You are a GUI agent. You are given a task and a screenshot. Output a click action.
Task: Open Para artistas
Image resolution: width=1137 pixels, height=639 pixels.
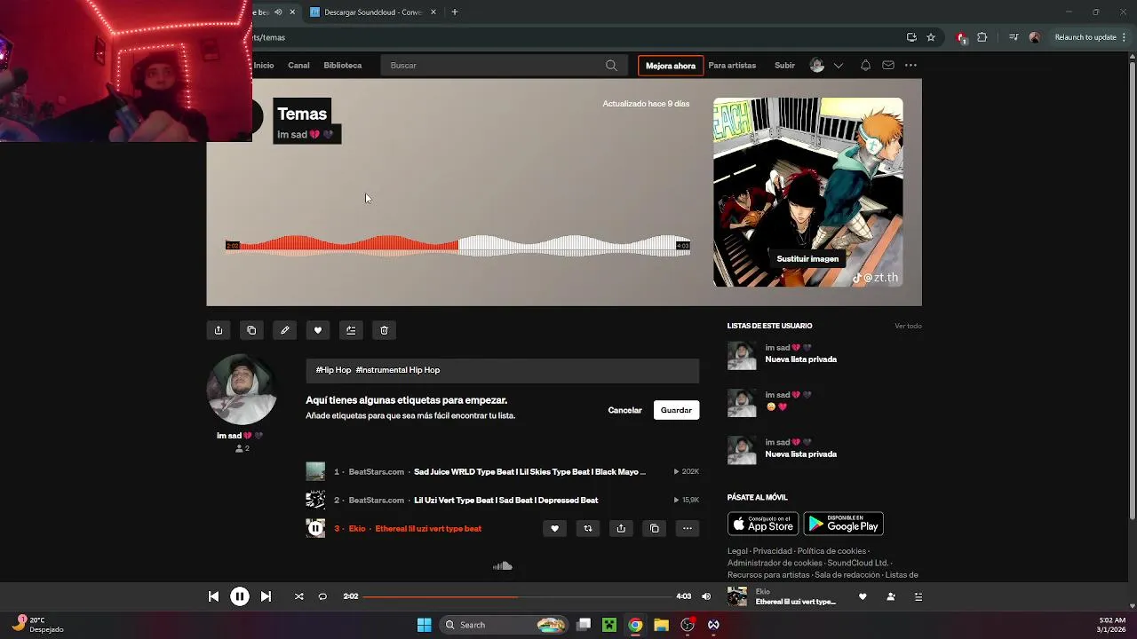[732, 66]
